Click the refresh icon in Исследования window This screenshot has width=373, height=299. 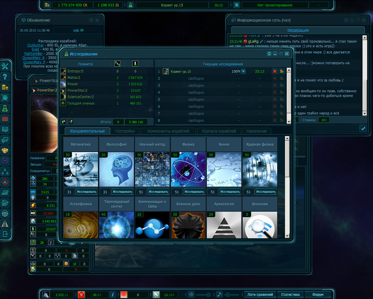pos(269,54)
